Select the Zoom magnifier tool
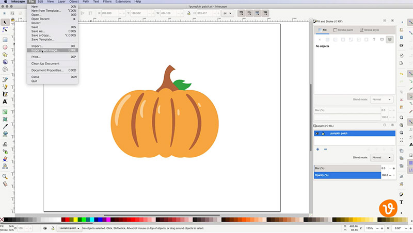The image size is (413, 233). tap(5, 176)
